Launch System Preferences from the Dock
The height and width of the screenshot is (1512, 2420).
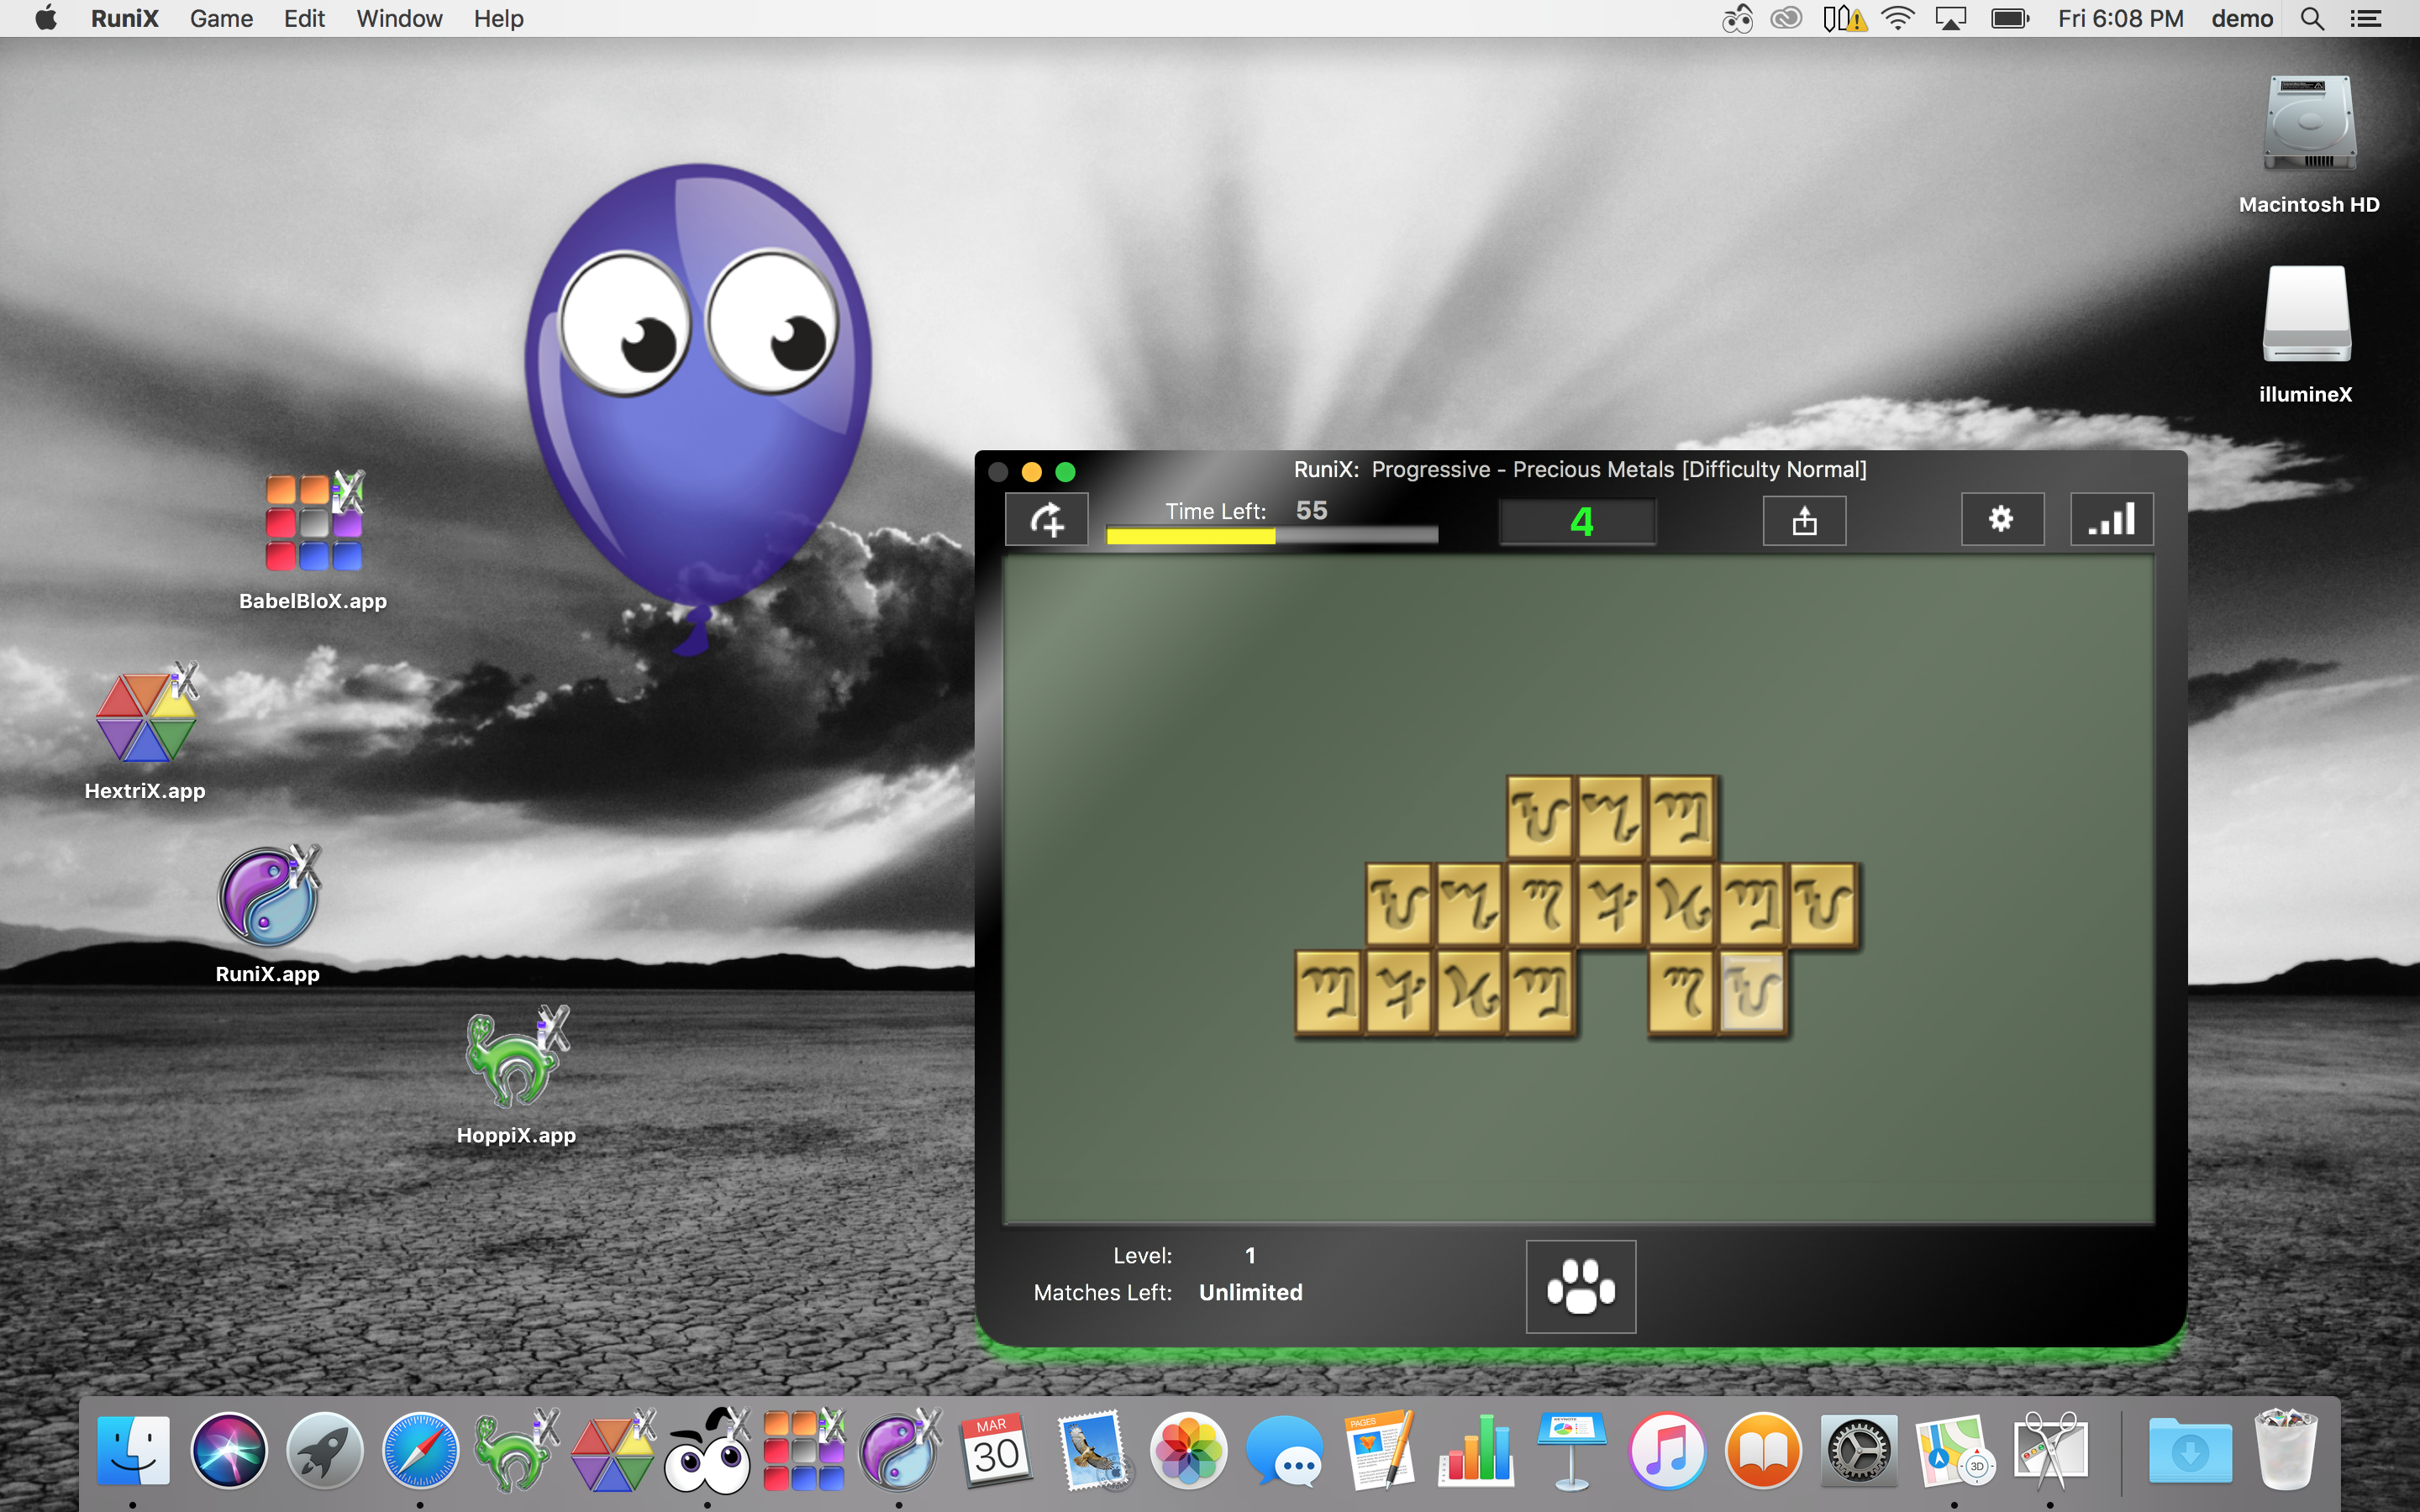[1858, 1450]
